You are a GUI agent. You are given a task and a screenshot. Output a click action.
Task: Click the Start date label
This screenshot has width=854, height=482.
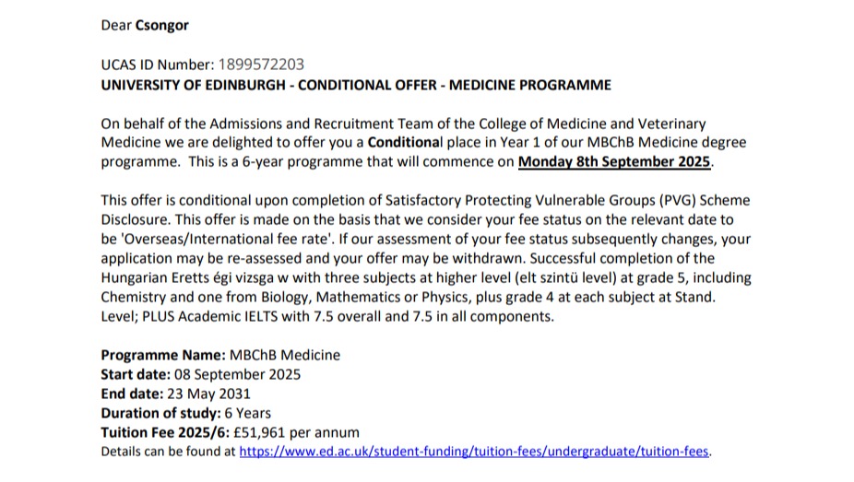[136, 374]
